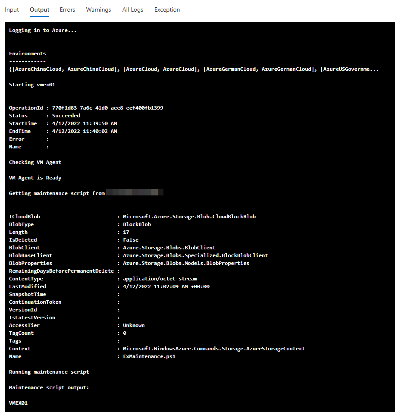The height and width of the screenshot is (412, 395).
Task: Open the Warnings tab
Action: pos(98,10)
